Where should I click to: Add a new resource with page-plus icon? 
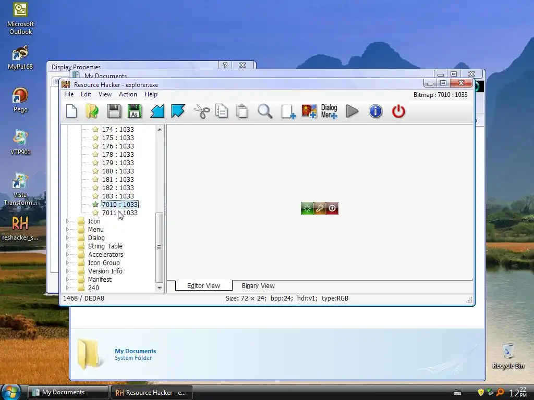288,111
